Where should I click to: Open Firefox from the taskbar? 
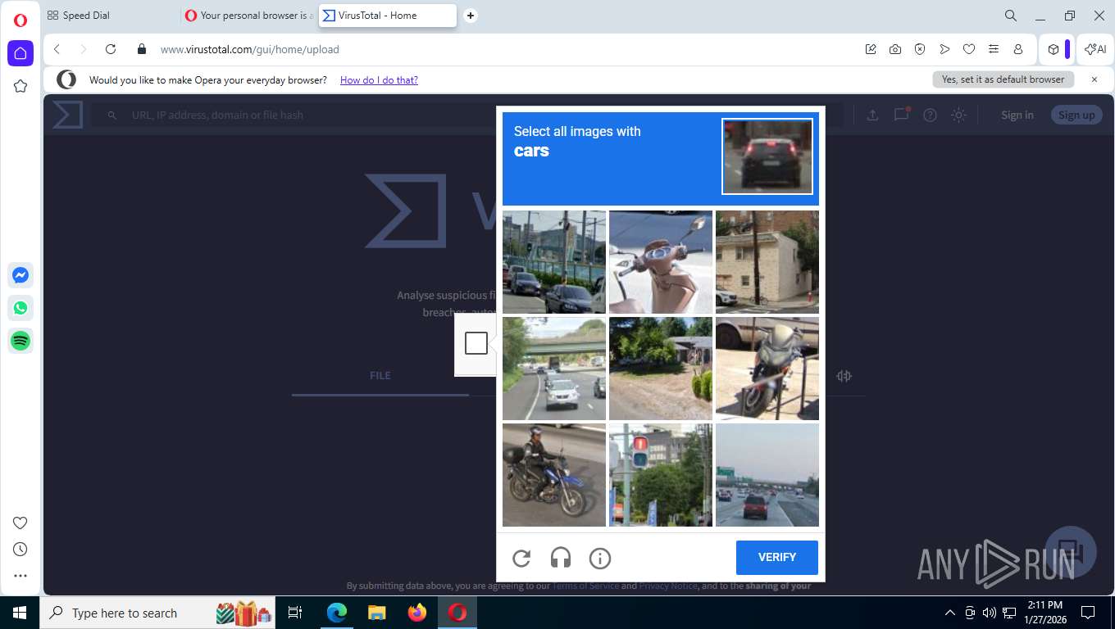click(x=417, y=613)
